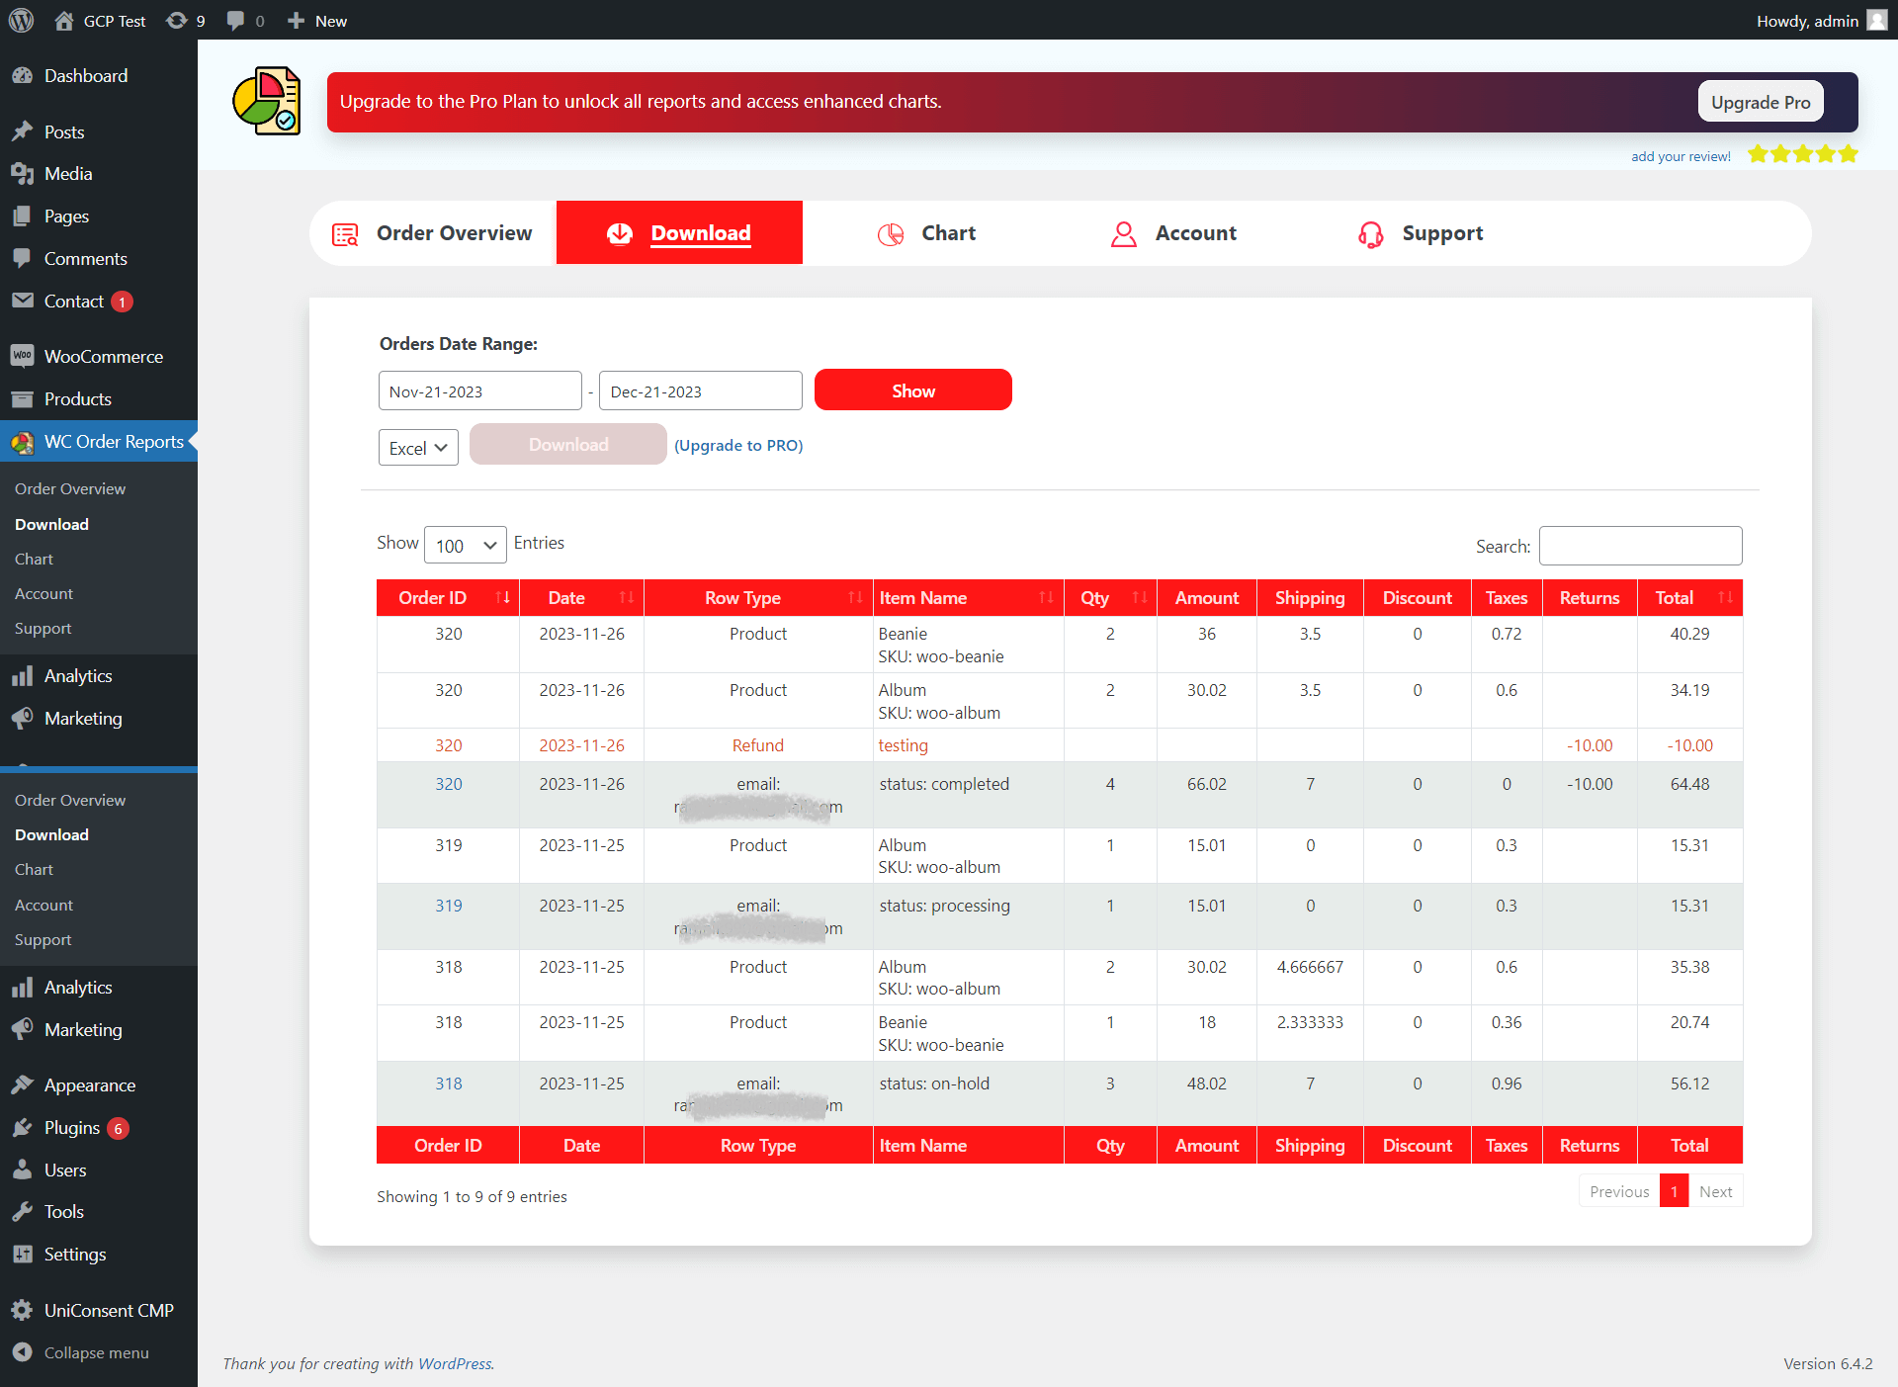
Task: Expand the Show 100 entries dropdown
Action: (x=465, y=546)
